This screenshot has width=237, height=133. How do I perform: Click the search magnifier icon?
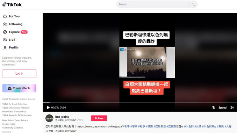click(193, 5)
